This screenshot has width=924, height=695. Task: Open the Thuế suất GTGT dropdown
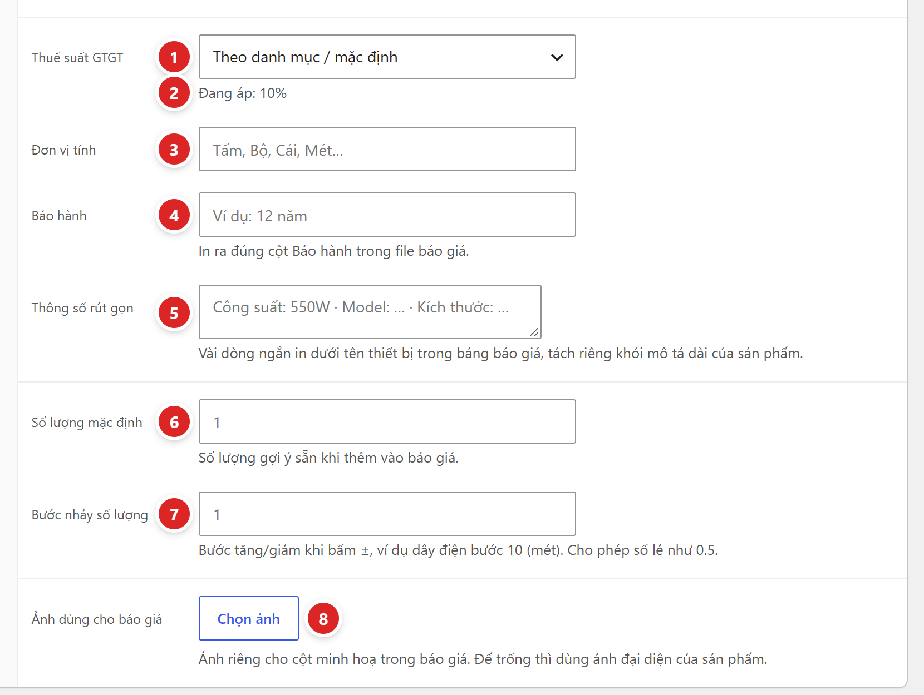(387, 57)
